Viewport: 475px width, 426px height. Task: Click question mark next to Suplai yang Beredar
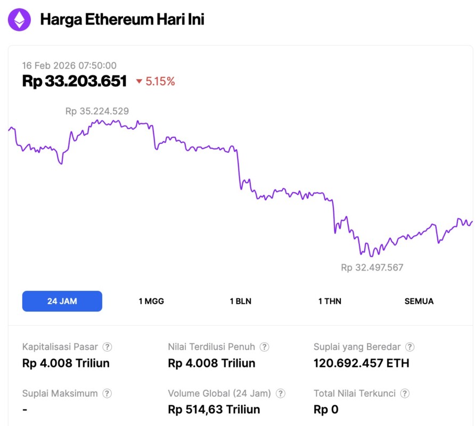[x=410, y=347]
